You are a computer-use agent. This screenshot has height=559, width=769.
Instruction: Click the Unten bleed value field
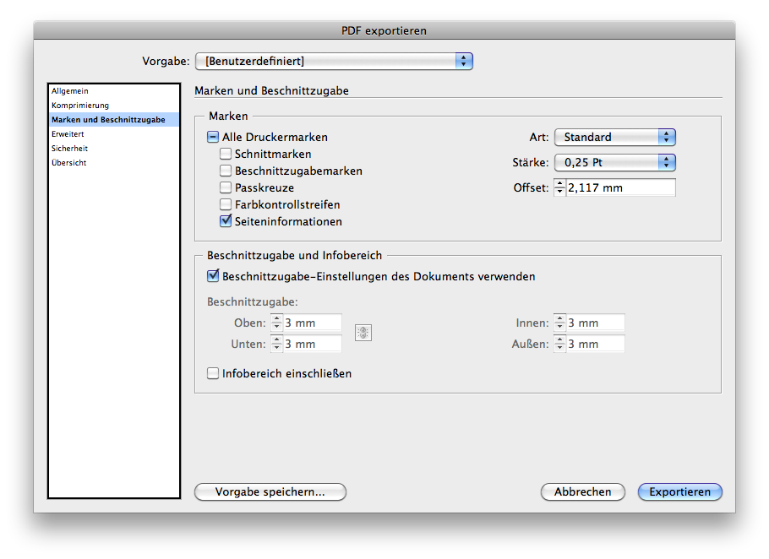313,344
